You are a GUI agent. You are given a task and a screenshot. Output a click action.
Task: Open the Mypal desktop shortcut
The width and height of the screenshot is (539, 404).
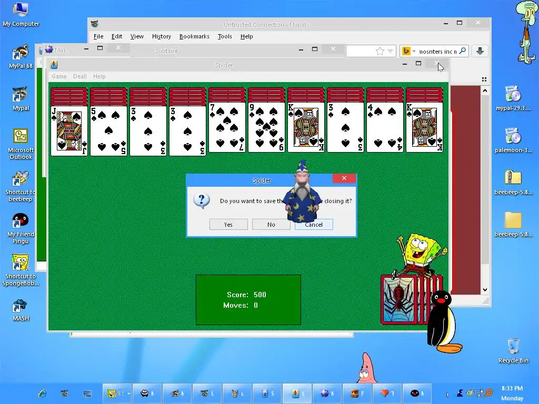[x=21, y=99]
